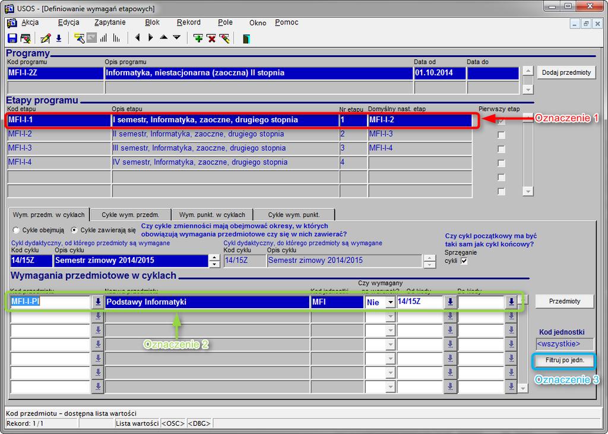The image size is (608, 434).
Task: Toggle Pierwszy etap checkbox for MFI-I-2 row
Action: coord(501,135)
